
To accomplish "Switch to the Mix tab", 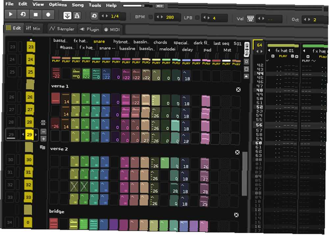I will (33, 28).
